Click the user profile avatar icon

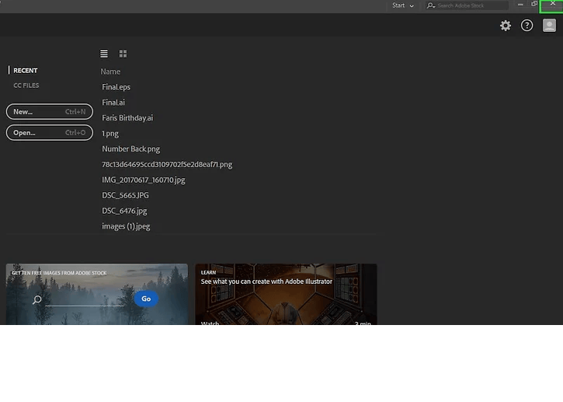(x=549, y=26)
